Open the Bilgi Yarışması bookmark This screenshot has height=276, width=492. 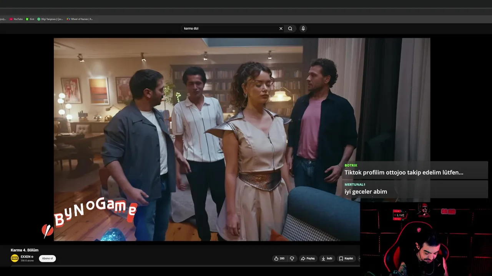tap(50, 19)
